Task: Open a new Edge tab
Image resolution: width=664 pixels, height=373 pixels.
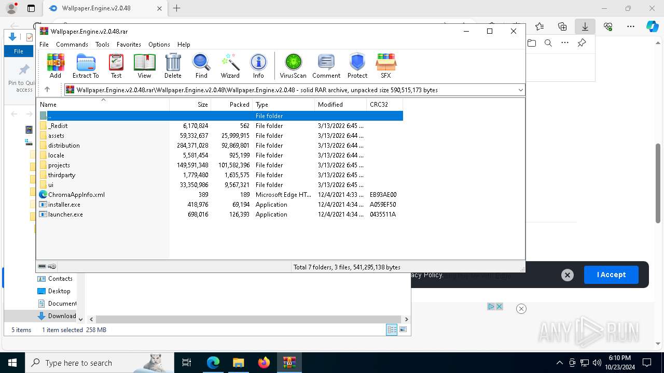Action: tap(177, 8)
